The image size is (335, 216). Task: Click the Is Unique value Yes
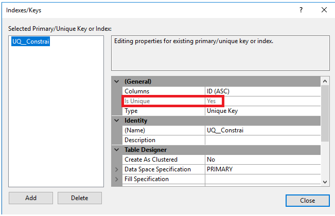(x=261, y=101)
